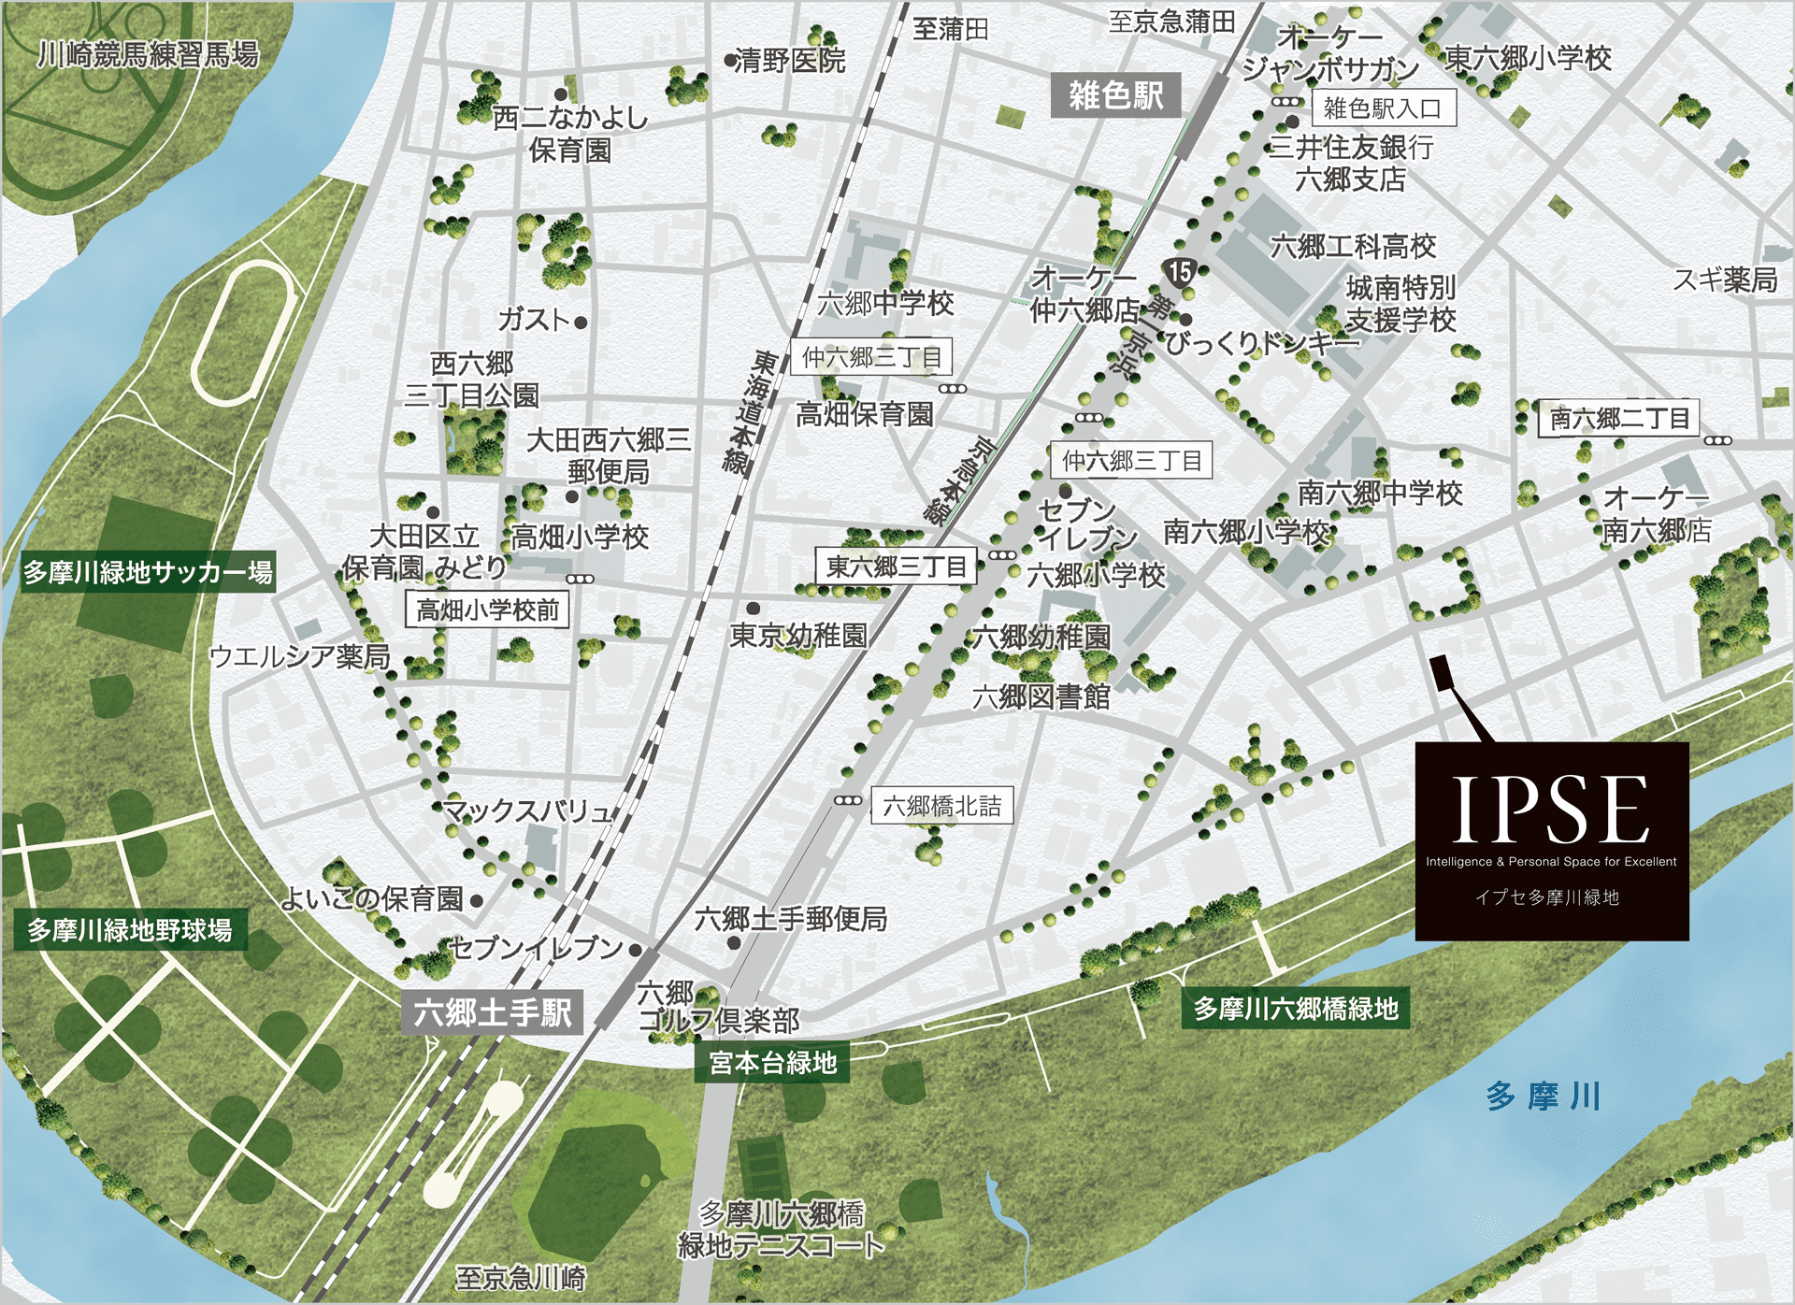Click the 東六郷小学校 label
Screen dimensions: 1795x1305
click(x=1528, y=58)
